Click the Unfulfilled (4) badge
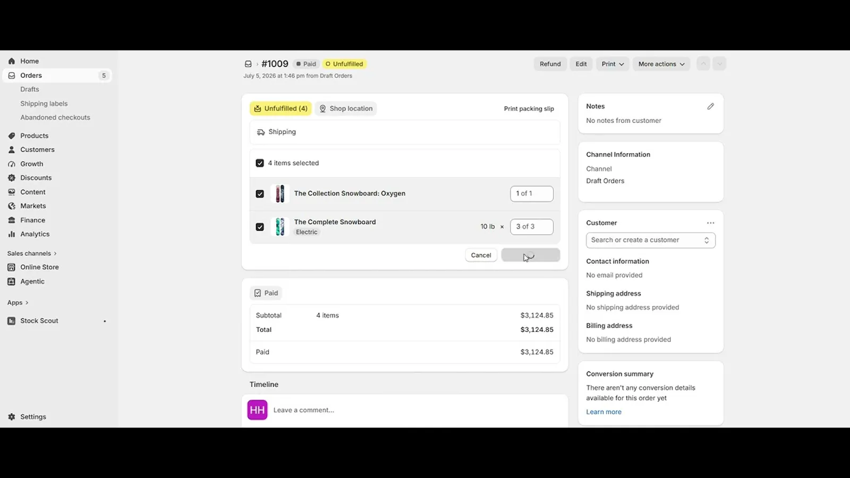 click(x=280, y=108)
